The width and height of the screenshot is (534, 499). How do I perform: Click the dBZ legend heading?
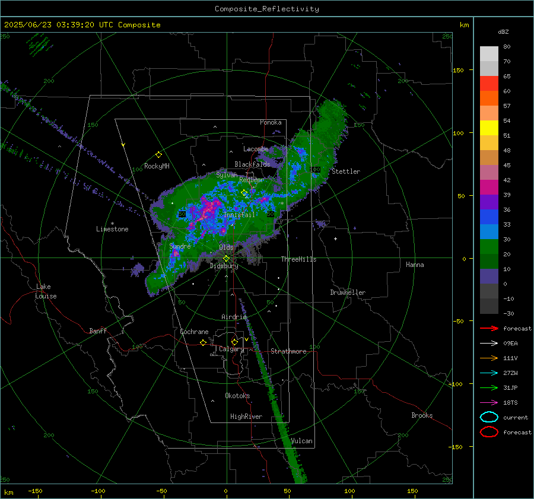point(503,31)
